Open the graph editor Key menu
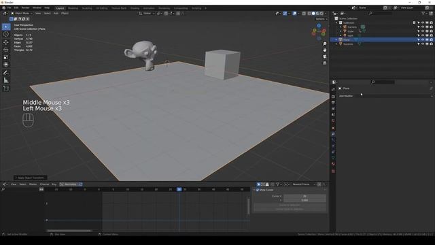435x245 pixels. (54, 184)
